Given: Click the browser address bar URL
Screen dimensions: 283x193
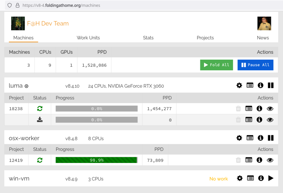Looking at the screenshot, I should point(61,5).
